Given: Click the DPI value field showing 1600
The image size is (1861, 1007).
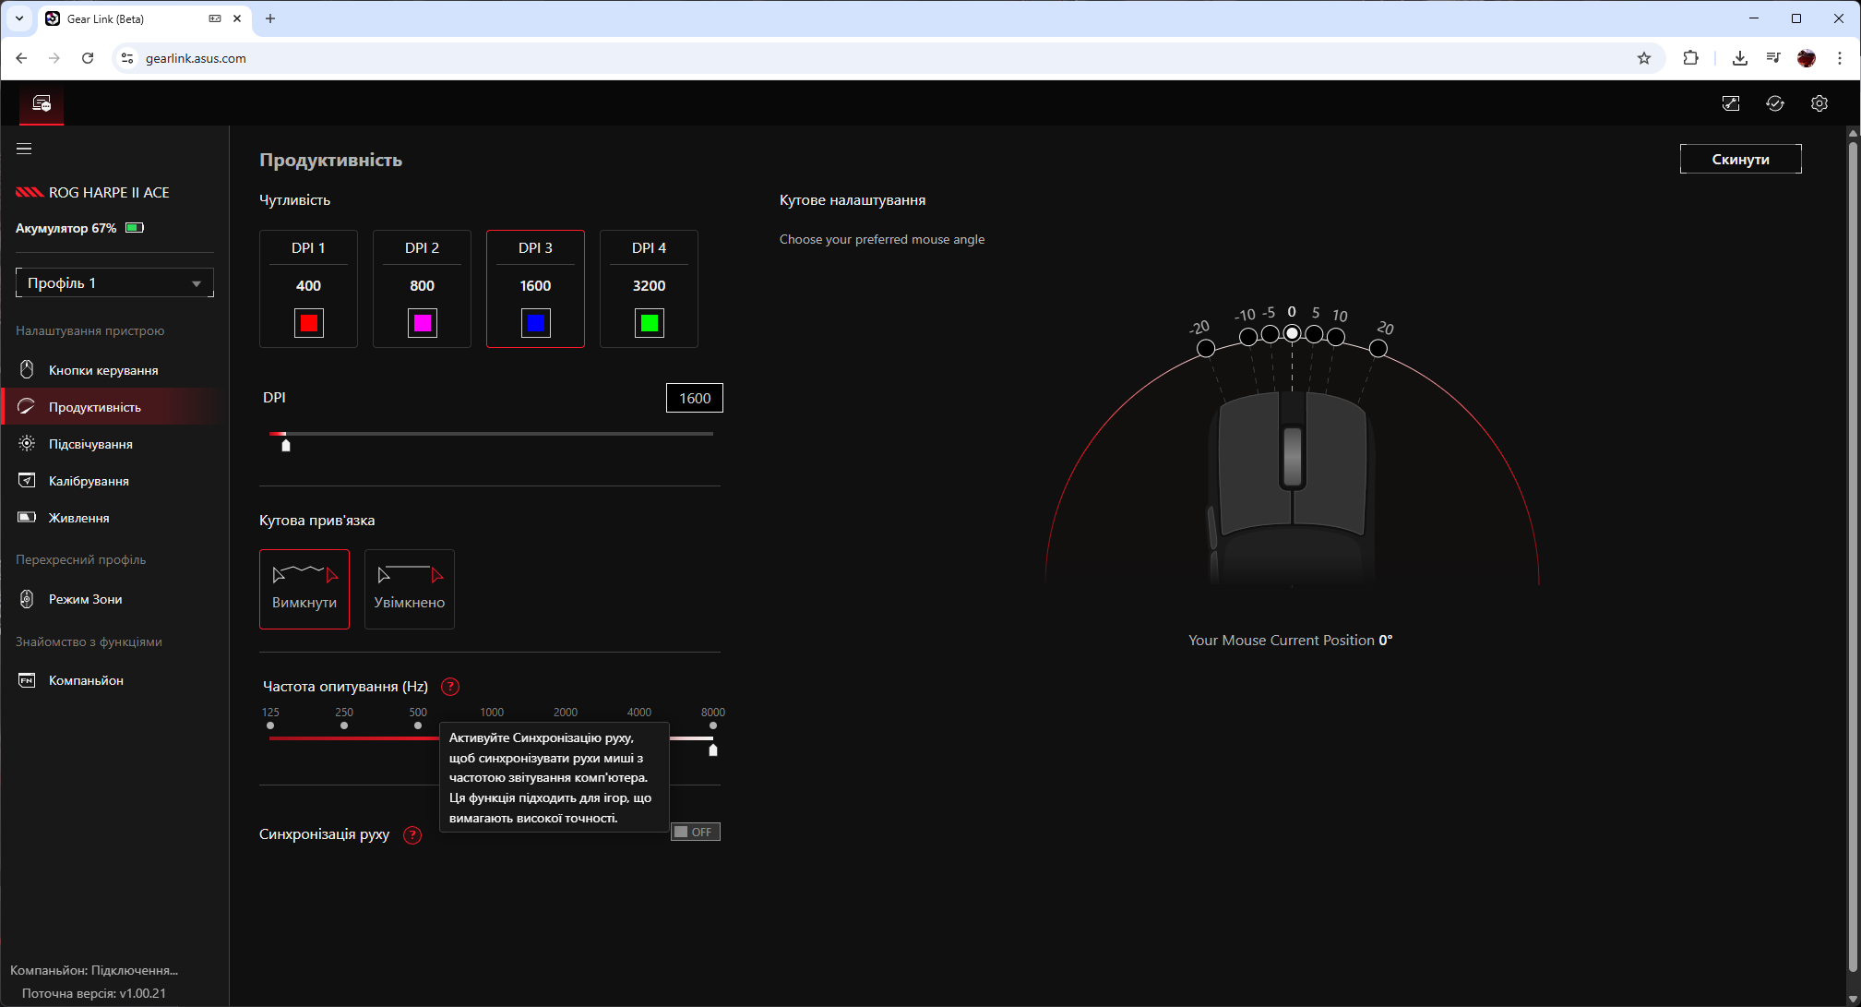Looking at the screenshot, I should click(x=694, y=398).
